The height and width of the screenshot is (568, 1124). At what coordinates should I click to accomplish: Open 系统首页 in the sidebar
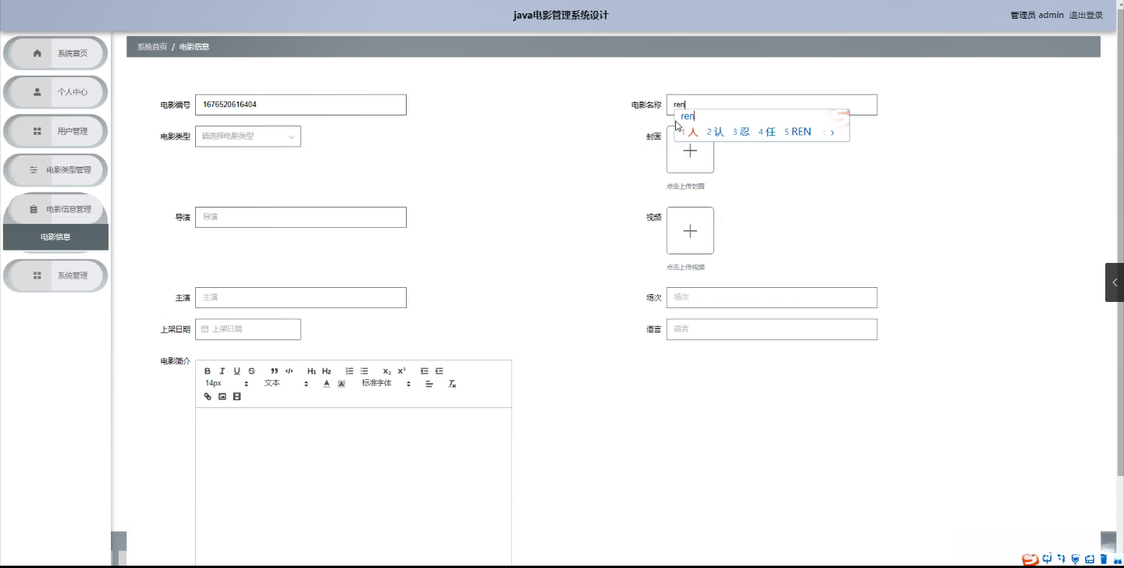(x=55, y=53)
